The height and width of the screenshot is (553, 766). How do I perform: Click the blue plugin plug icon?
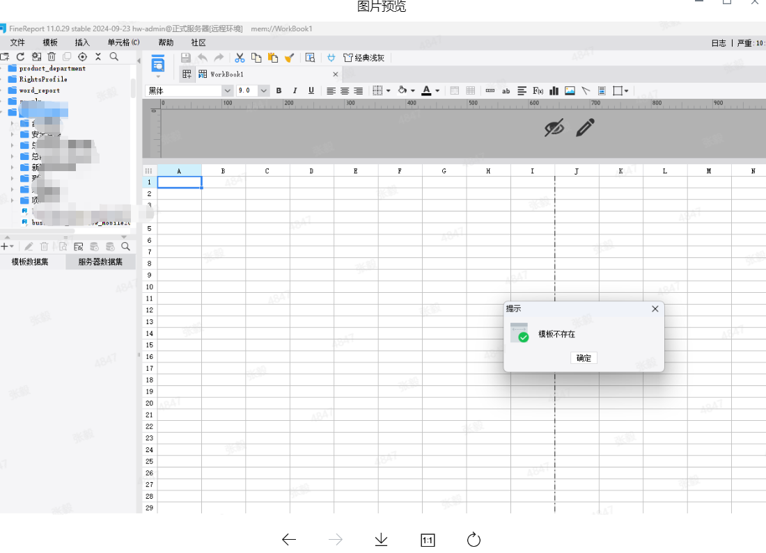pyautogui.click(x=331, y=58)
